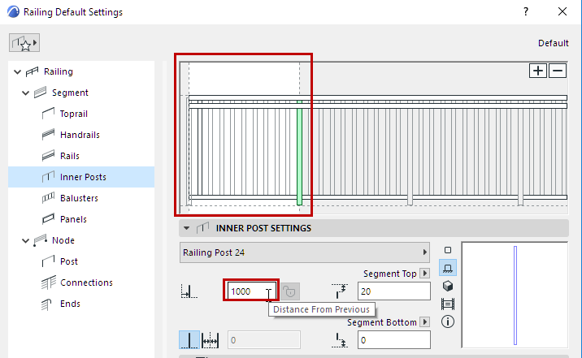Click the post preview thumbnail
The width and height of the screenshot is (582, 358).
[x=515, y=295]
